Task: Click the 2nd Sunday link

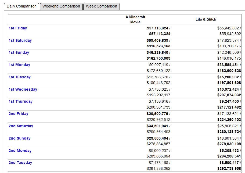Action: [19, 138]
